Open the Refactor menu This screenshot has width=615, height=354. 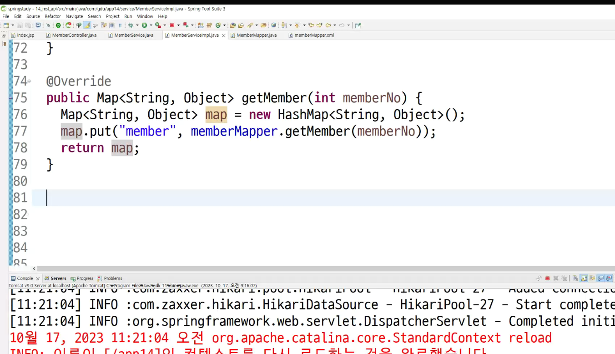click(x=53, y=16)
